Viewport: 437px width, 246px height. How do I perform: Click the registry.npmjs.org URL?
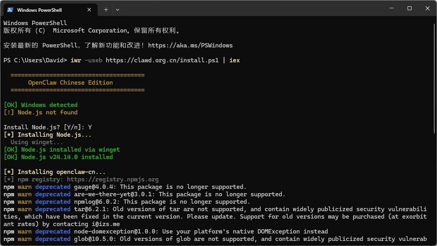pos(113,179)
